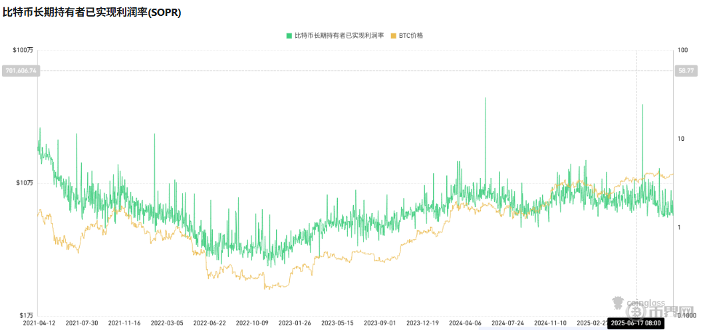Click the 2024-11-10 date on the x-axis

click(x=551, y=323)
